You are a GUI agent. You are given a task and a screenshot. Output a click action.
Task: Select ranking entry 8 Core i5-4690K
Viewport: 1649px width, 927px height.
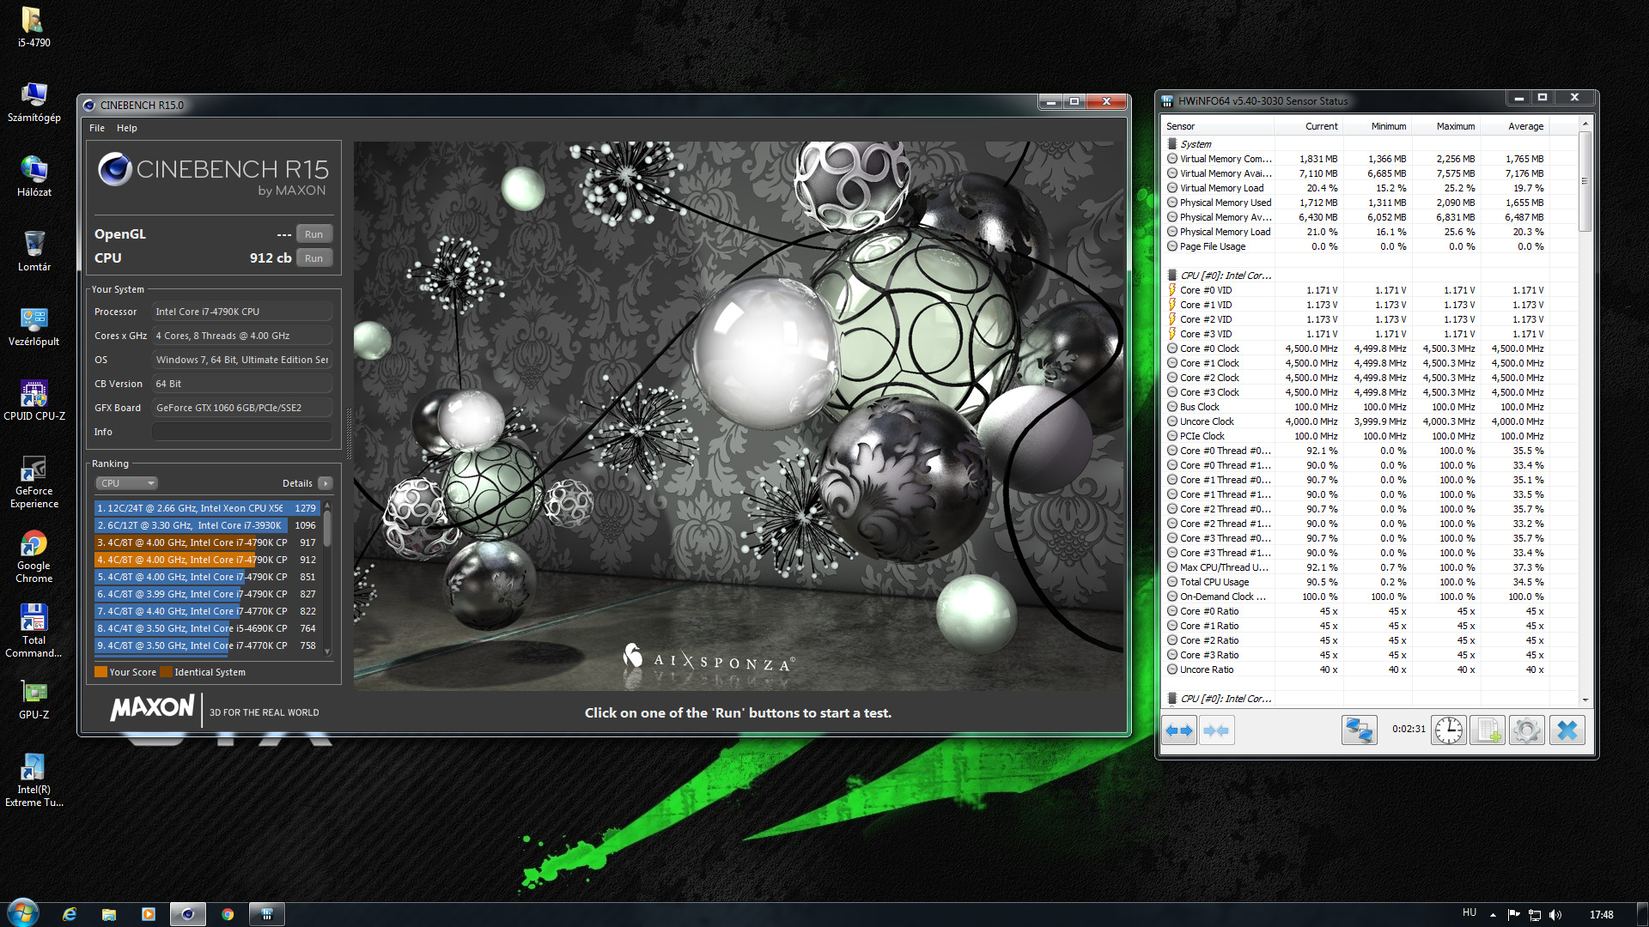207,628
